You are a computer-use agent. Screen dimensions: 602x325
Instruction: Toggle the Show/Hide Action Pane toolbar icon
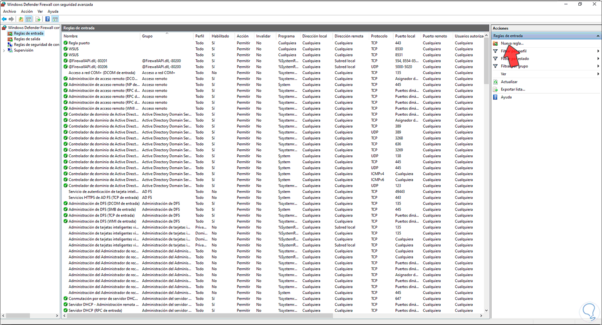point(55,19)
